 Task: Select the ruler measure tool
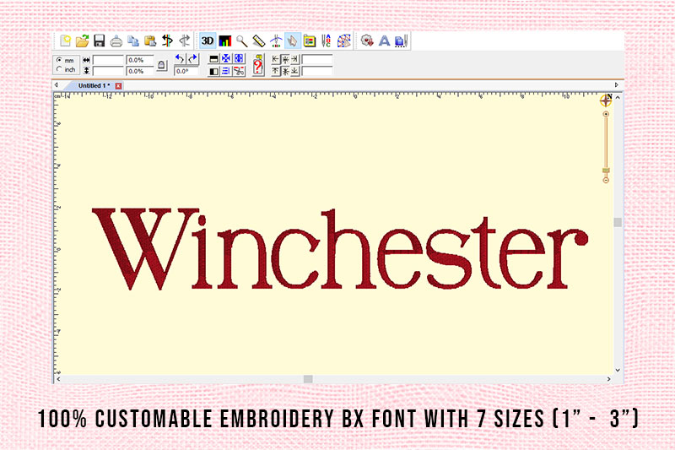coord(258,41)
